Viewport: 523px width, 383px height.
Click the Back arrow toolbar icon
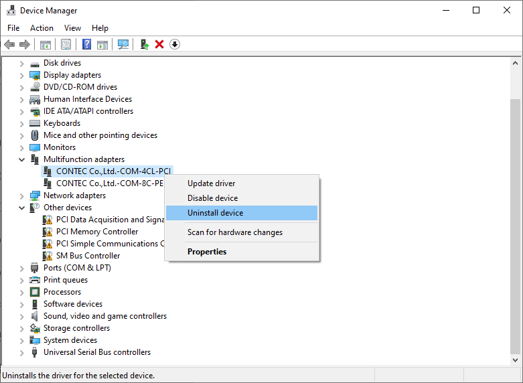click(9, 44)
